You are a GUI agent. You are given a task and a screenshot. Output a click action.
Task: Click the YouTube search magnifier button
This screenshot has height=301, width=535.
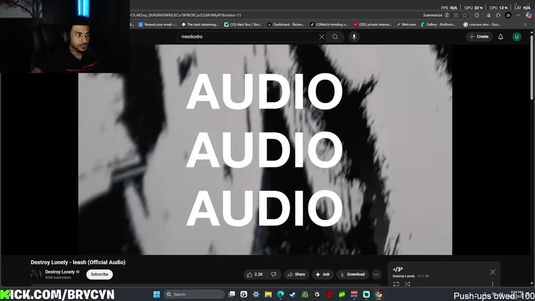coord(335,37)
